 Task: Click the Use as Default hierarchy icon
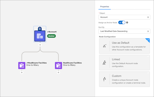click(x=105, y=46)
